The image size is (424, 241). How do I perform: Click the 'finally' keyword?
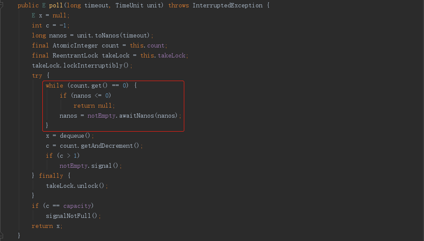(x=51, y=176)
